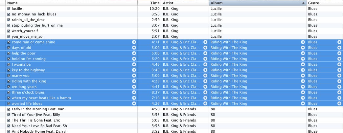Click artist arrow icon in 'marry you' row
Image resolution: width=343 pixels, height=133 pixels.
pyautogui.click(x=205, y=76)
